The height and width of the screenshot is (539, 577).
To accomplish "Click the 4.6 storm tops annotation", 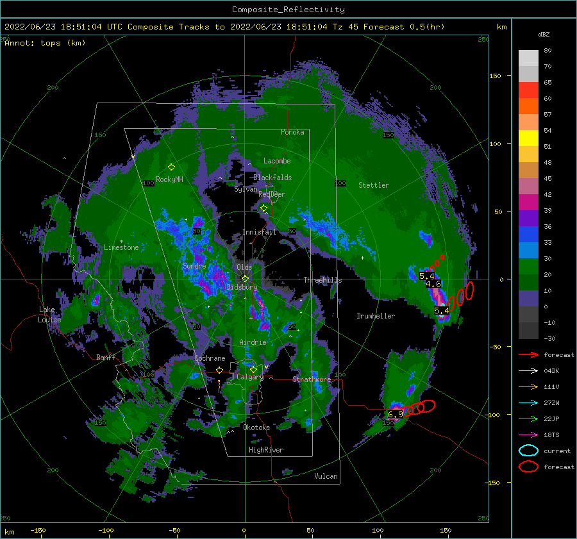I will [433, 284].
